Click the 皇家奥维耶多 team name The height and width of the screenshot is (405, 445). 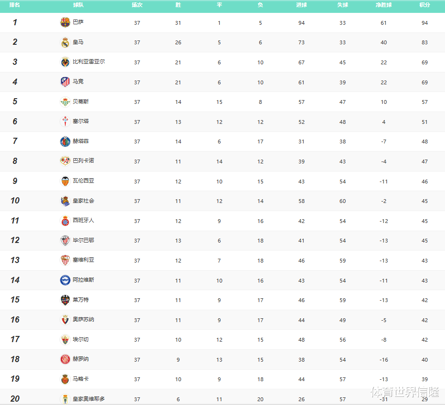click(x=89, y=399)
